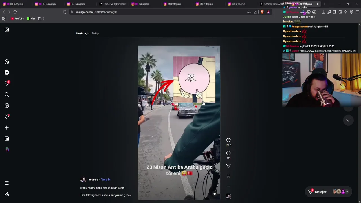Image resolution: width=361 pixels, height=203 pixels.
Task: Expand the bookmarks folder labeled 9
Action: (41, 19)
